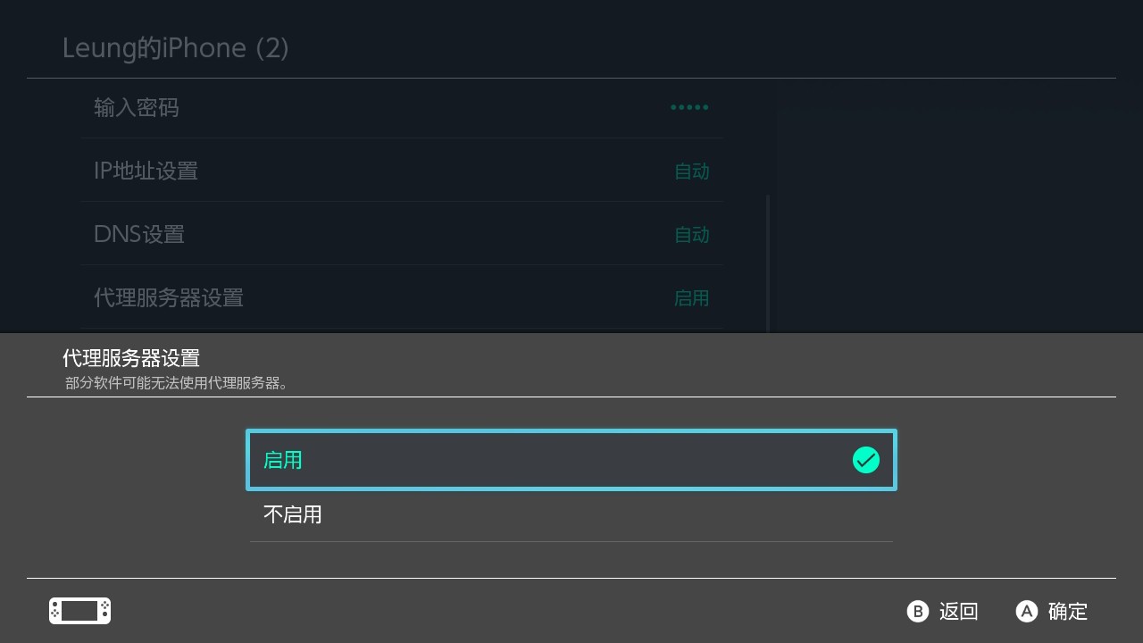Click the 输入密码 password field
The image size is (1143, 643).
tap(402, 107)
